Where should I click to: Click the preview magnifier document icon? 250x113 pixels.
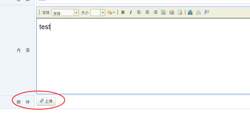coord(180,12)
